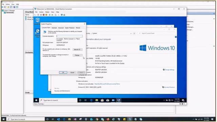Switch to the Hardware tab
The width and height of the screenshot is (217, 122).
tap(54, 28)
